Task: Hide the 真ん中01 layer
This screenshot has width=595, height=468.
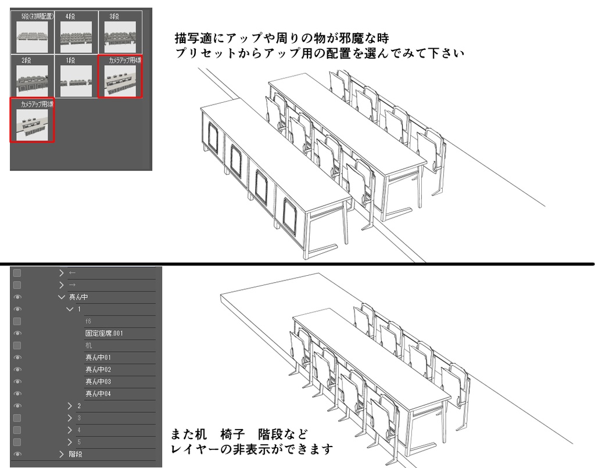Action: click(x=16, y=358)
